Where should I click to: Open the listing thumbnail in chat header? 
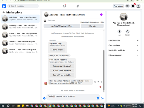pyautogui.click(x=46, y=15)
